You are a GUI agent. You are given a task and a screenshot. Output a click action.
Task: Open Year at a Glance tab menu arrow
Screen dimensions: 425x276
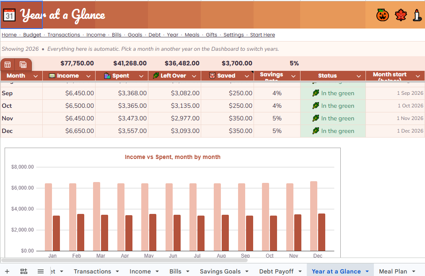[367, 271]
